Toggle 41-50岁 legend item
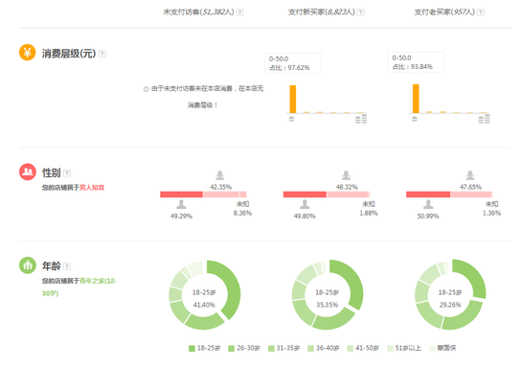 (363, 348)
